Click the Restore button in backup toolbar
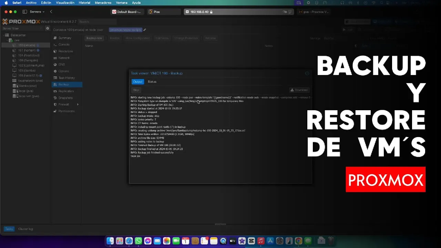Image resolution: width=441 pixels, height=248 pixels. tap(115, 38)
